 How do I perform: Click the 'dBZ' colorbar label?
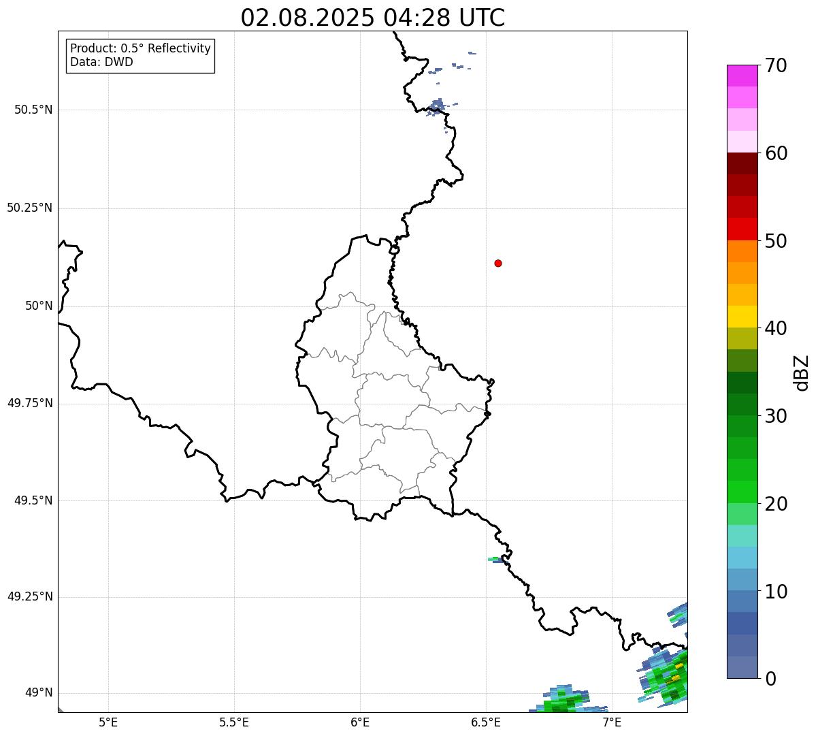801,372
